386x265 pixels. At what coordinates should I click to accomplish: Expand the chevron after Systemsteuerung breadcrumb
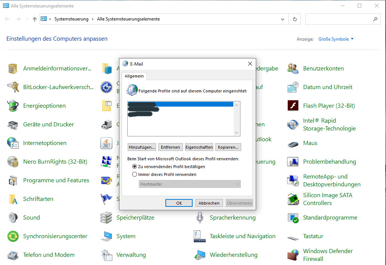(93, 19)
